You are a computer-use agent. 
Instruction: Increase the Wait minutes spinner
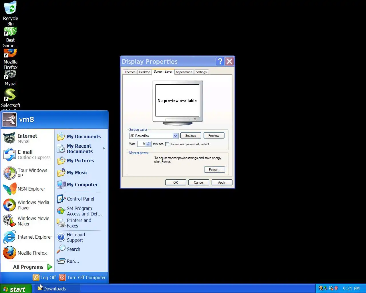coord(148,143)
